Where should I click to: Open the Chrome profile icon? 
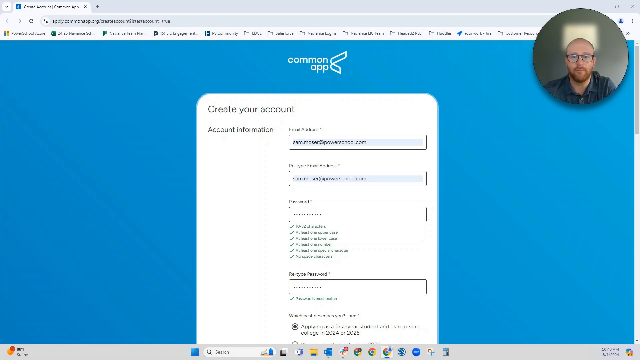[x=621, y=21]
